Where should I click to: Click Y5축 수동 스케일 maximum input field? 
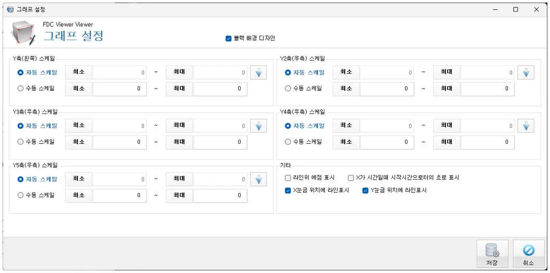tap(220, 196)
